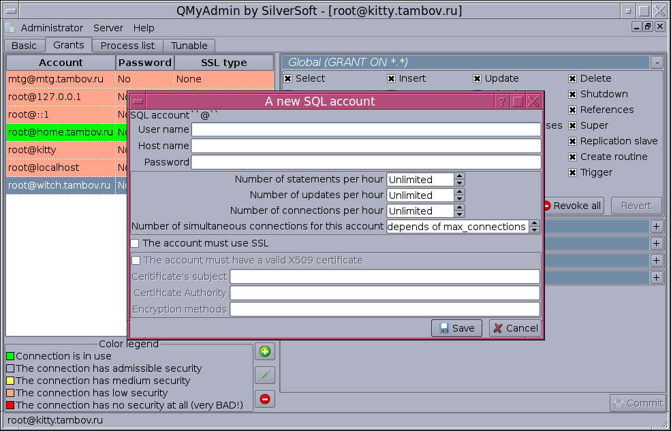Image resolution: width=671 pixels, height=431 pixels.
Task: Open the Server menu
Action: click(108, 28)
